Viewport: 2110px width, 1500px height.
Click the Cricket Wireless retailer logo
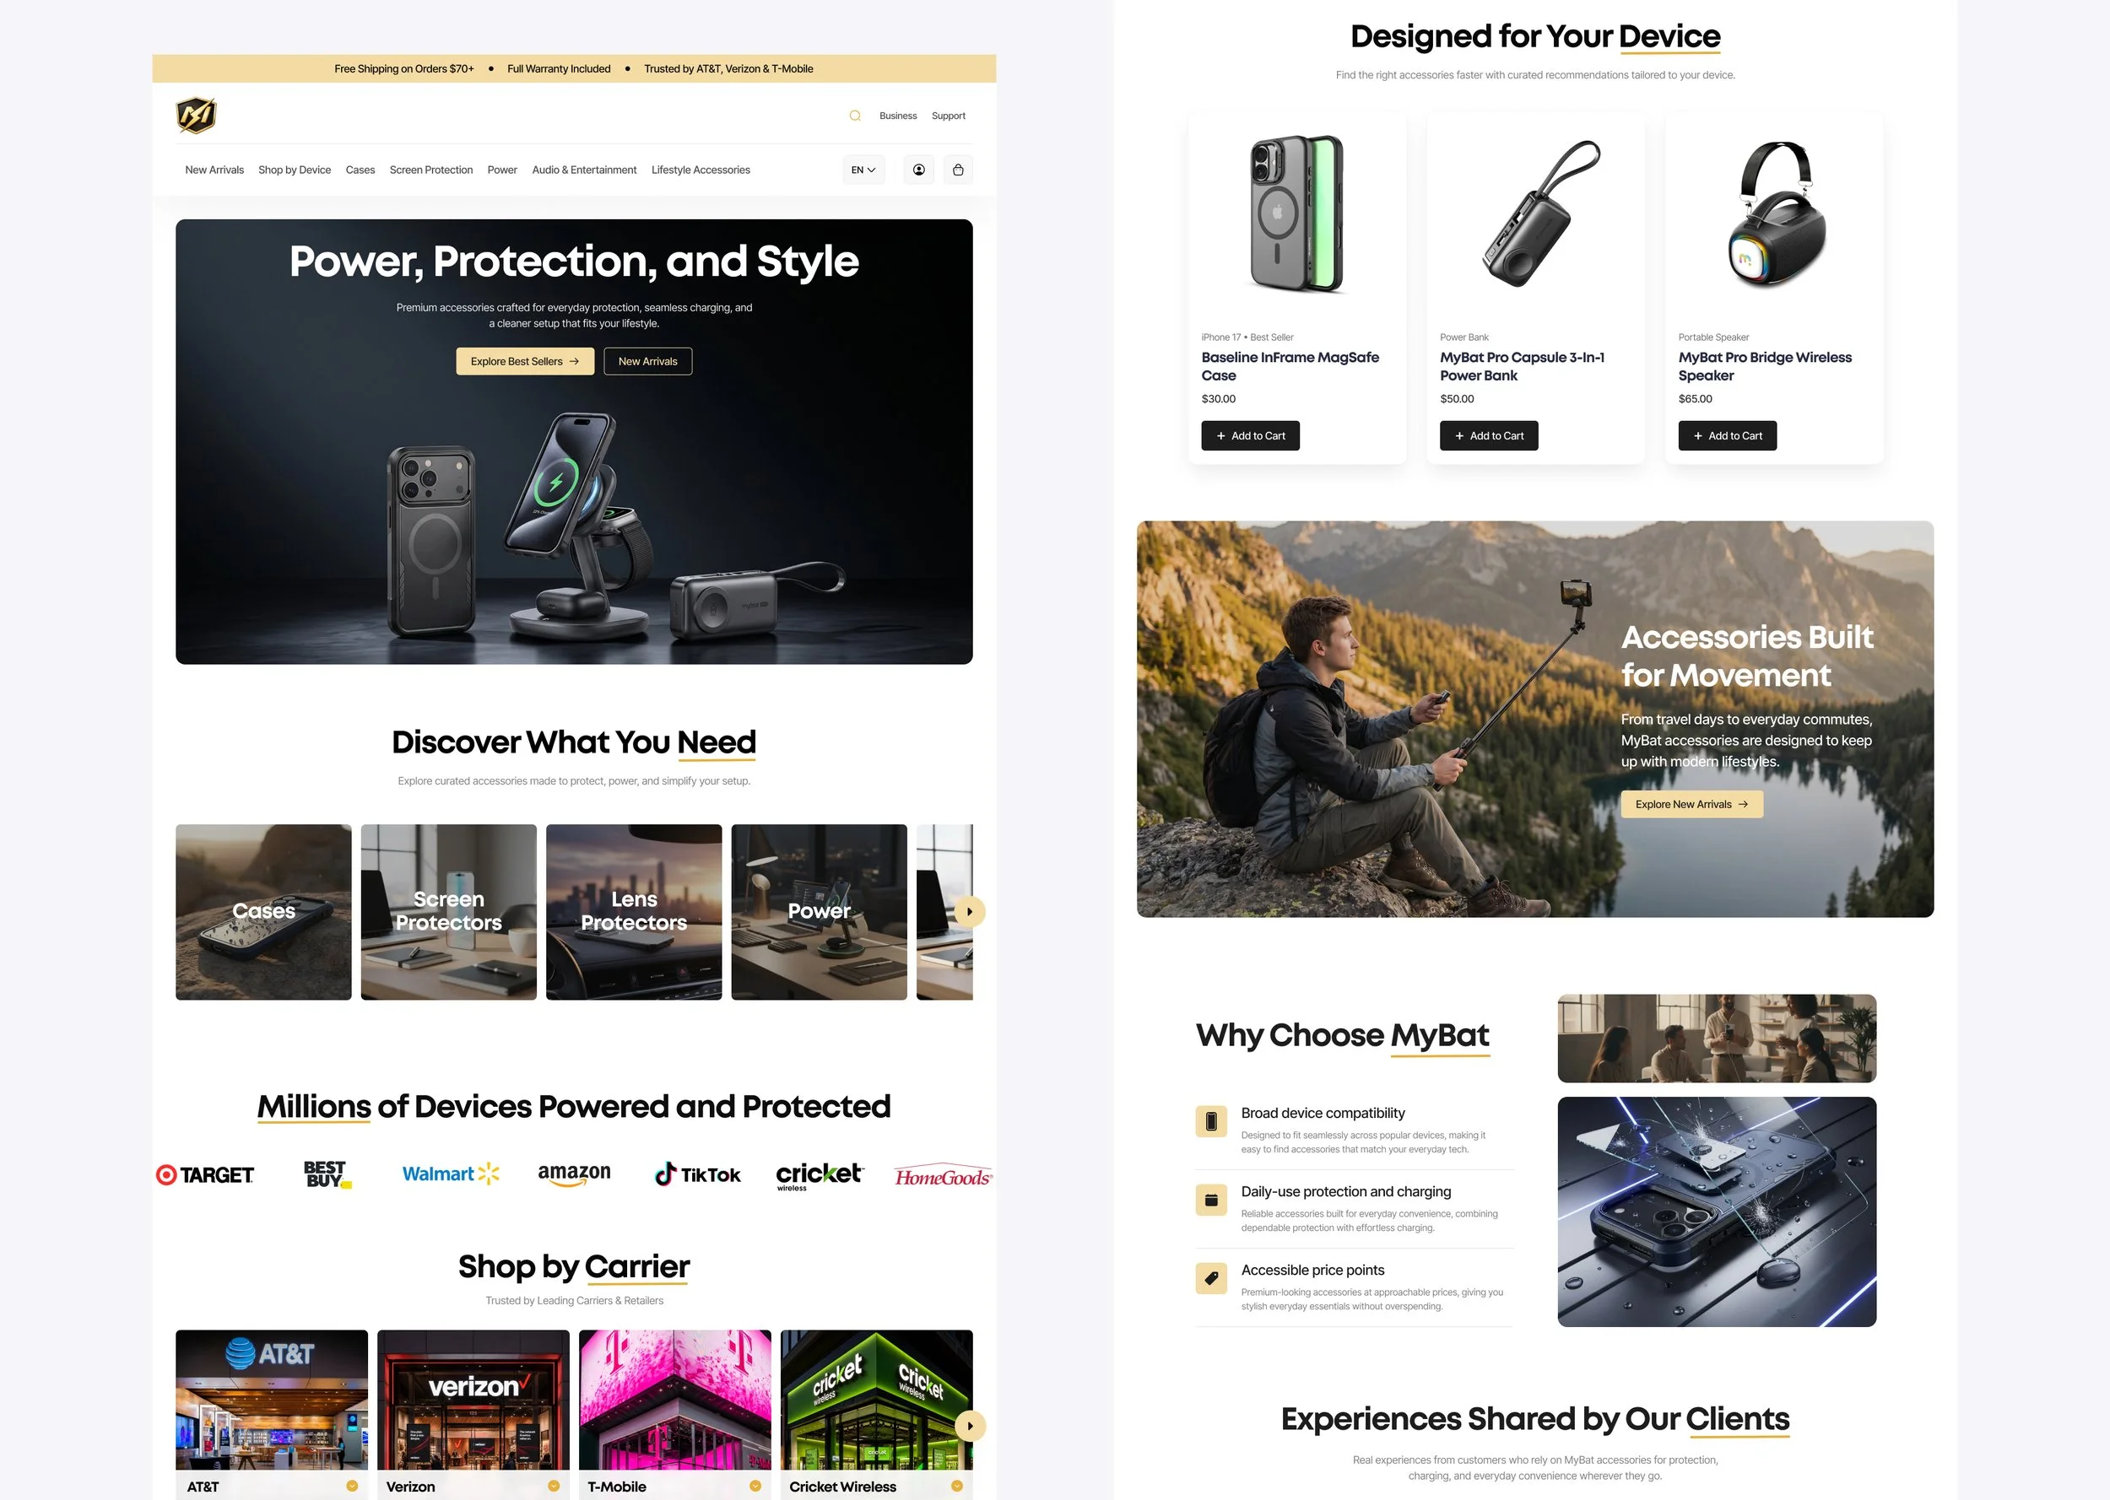(820, 1176)
